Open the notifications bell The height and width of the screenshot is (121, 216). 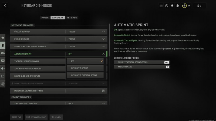point(172,5)
